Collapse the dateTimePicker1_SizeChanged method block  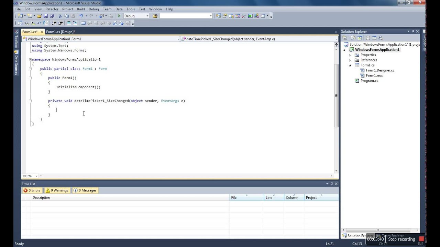point(30,101)
